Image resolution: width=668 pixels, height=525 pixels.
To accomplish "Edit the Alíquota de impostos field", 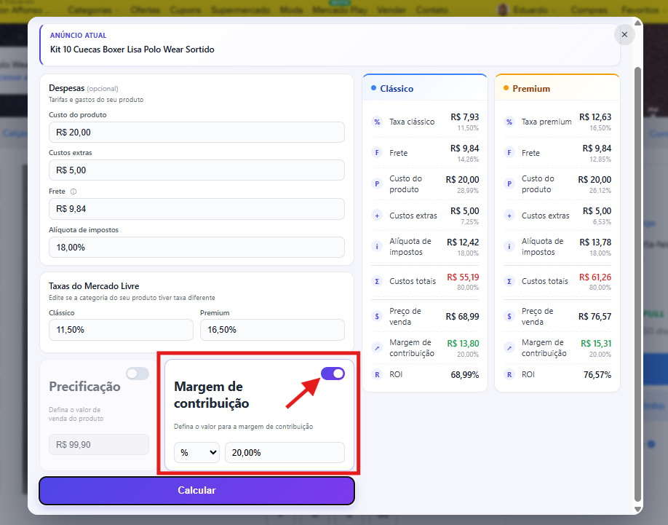I will 196,248.
